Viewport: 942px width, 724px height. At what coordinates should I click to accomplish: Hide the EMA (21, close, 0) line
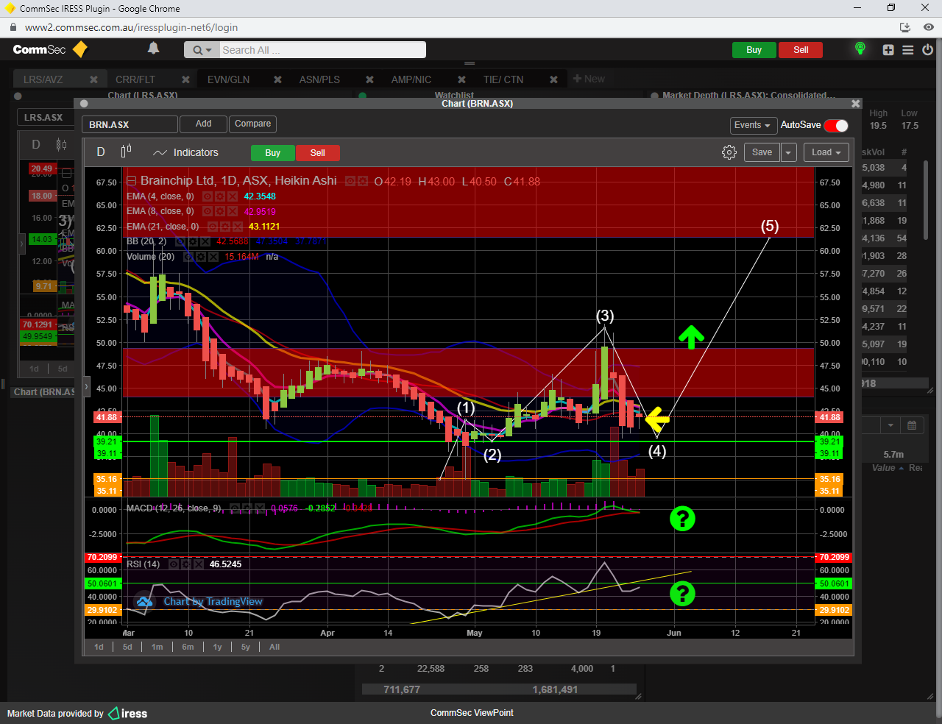[x=213, y=227]
